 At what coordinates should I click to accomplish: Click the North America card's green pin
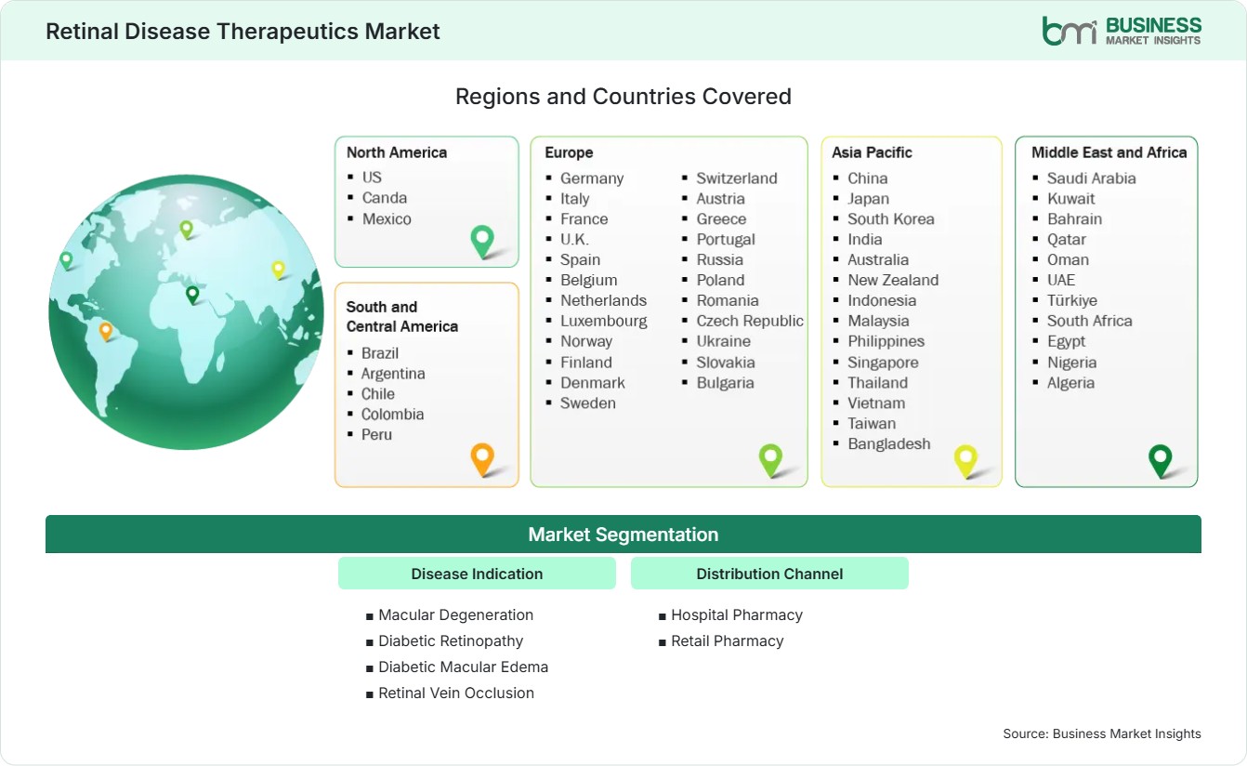pyautogui.click(x=482, y=242)
